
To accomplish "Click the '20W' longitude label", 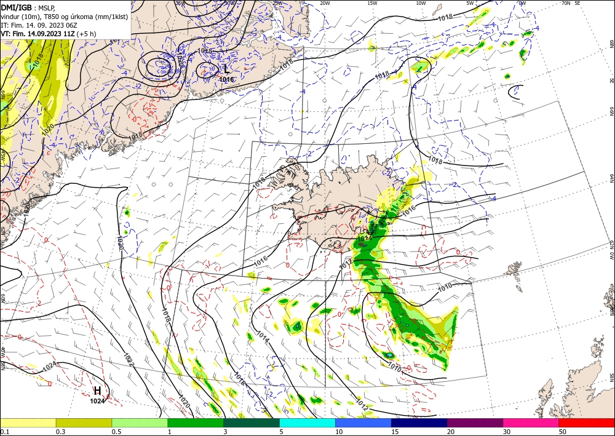I will 324,3.
